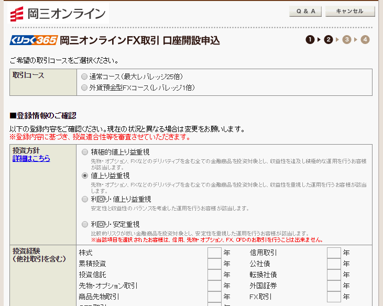383x306 pixels.
Task: Click the 累積投資 years input field
Action: [214, 264]
